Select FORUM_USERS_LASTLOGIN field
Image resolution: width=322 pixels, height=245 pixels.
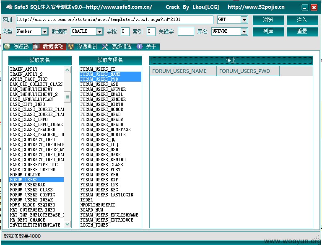pos(110,195)
